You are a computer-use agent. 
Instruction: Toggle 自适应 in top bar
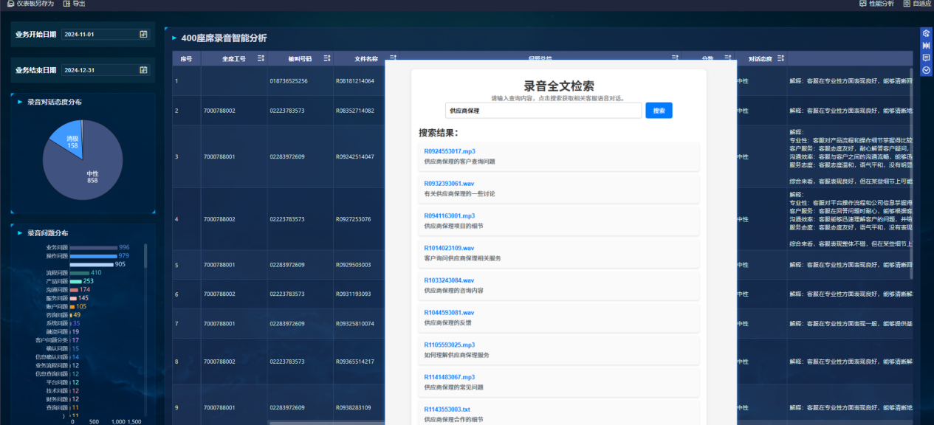(917, 4)
